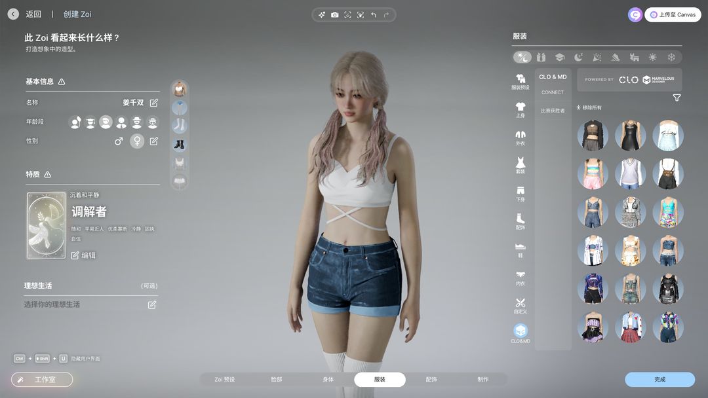Open 服装预设 outfit presets category
The image size is (708, 398).
[520, 82]
